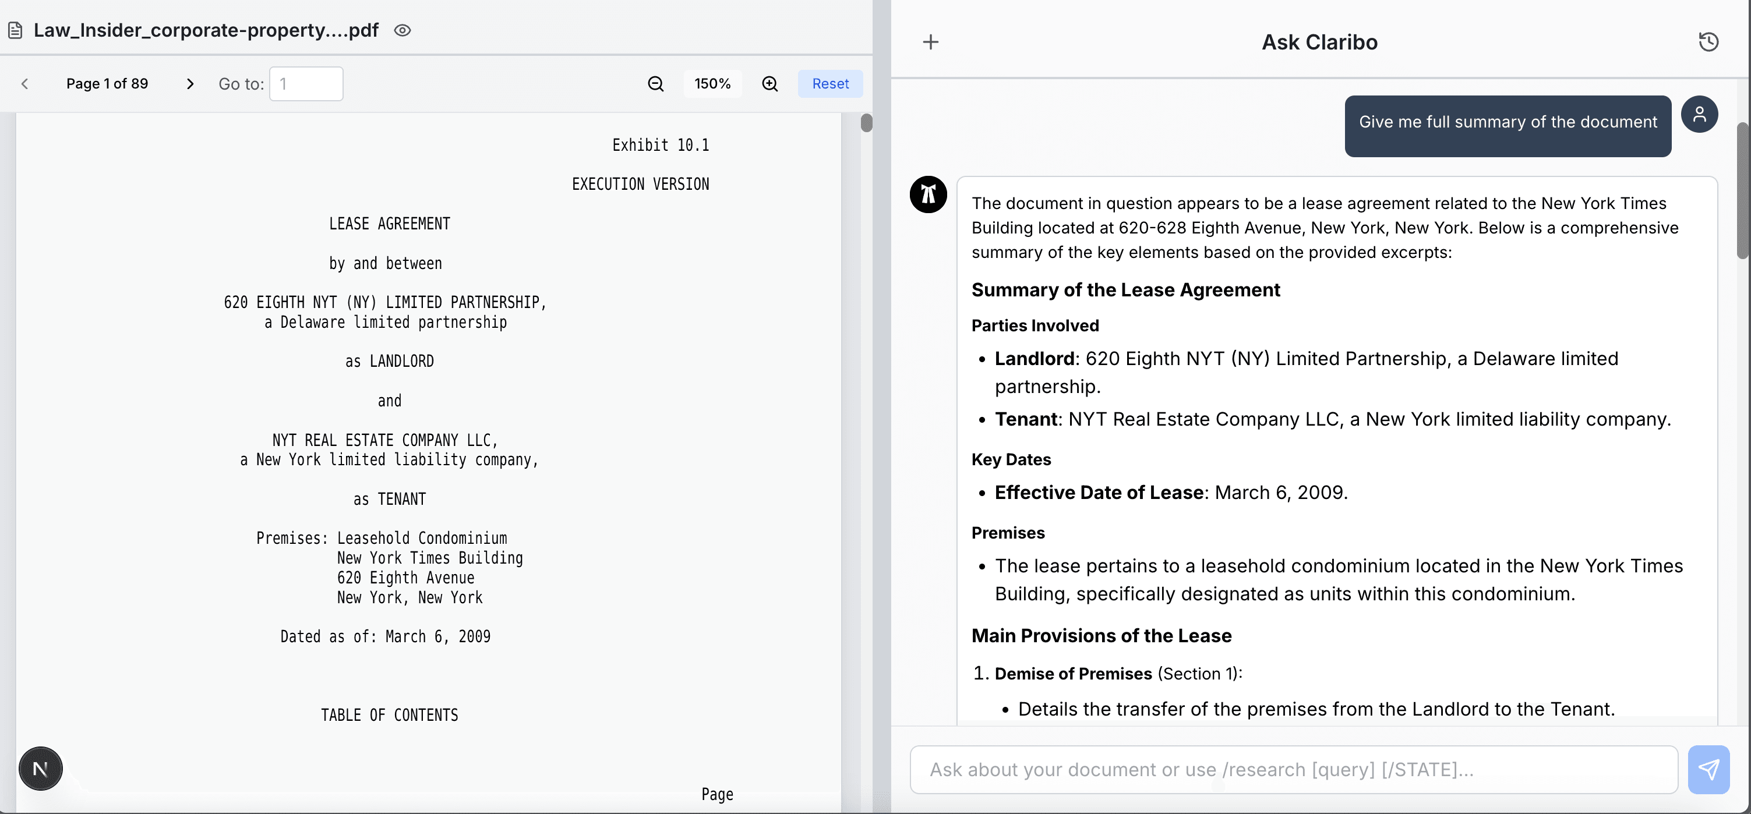Click the 'Key Dates' subheading
Screen dimensions: 1751x814
click(1011, 459)
